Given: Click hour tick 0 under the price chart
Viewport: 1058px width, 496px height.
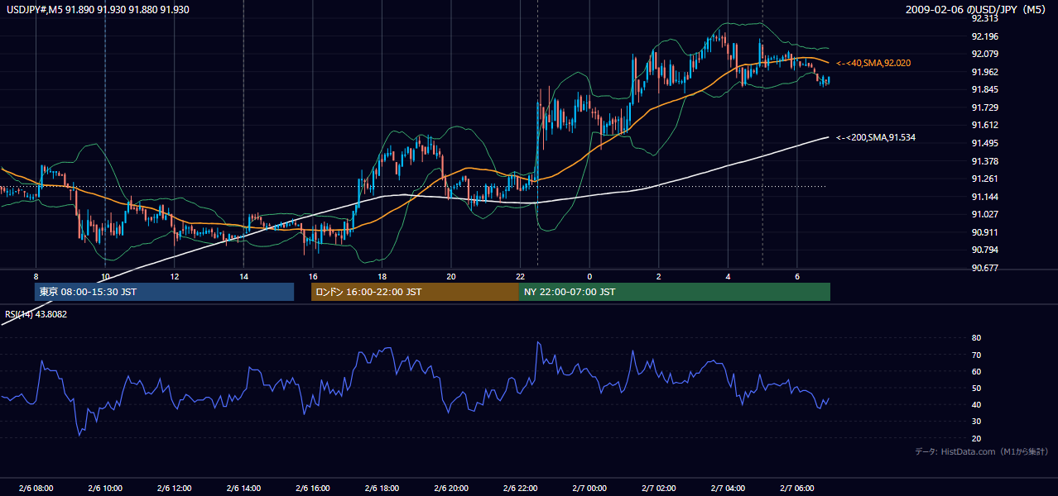Looking at the screenshot, I should click(589, 276).
